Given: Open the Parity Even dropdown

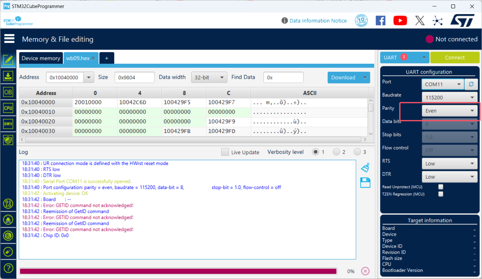Looking at the screenshot, I should click(450, 111).
